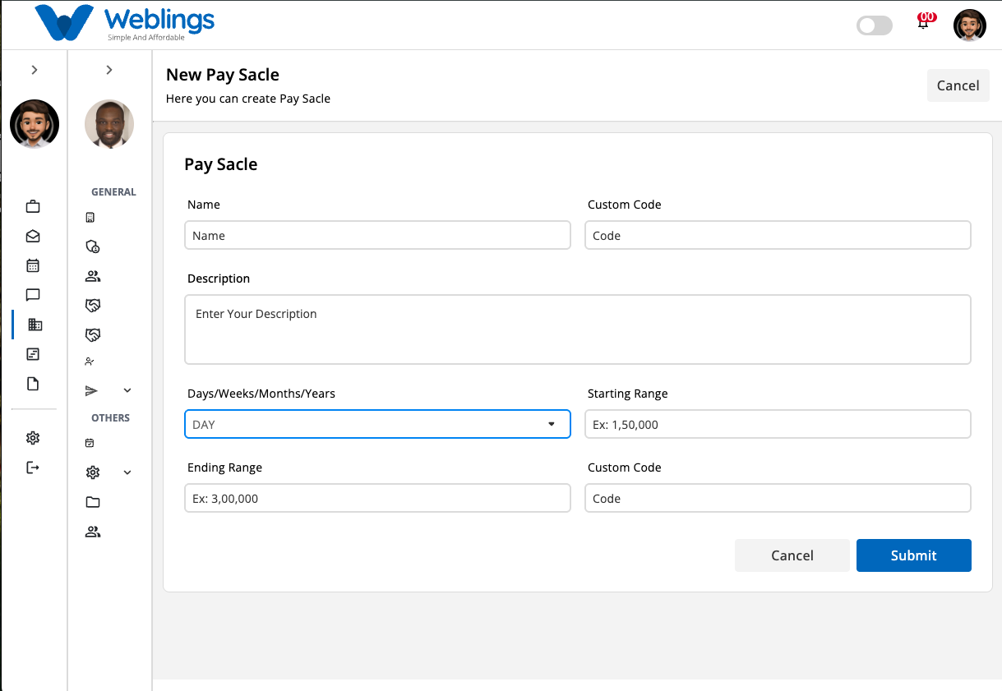Open the people group icon under GENERAL

pos(93,276)
